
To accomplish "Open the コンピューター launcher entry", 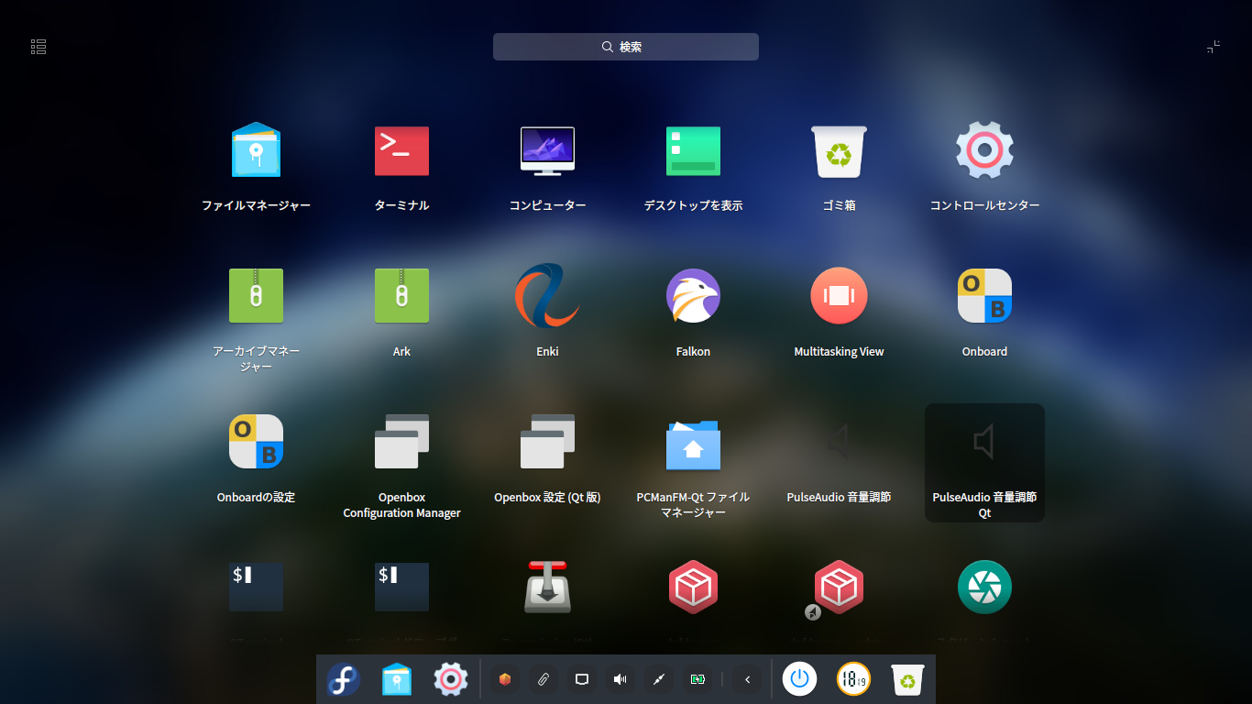I will [x=547, y=151].
